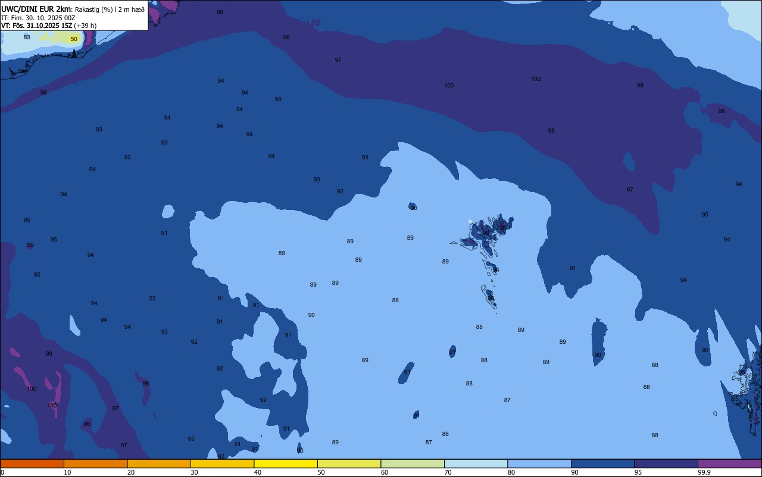The width and height of the screenshot is (762, 477).
Task: Click the humidity value '86' on the map
Action: pos(445,434)
